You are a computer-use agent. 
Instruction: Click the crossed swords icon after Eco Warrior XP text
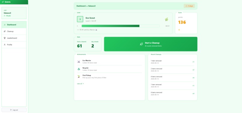96,30
